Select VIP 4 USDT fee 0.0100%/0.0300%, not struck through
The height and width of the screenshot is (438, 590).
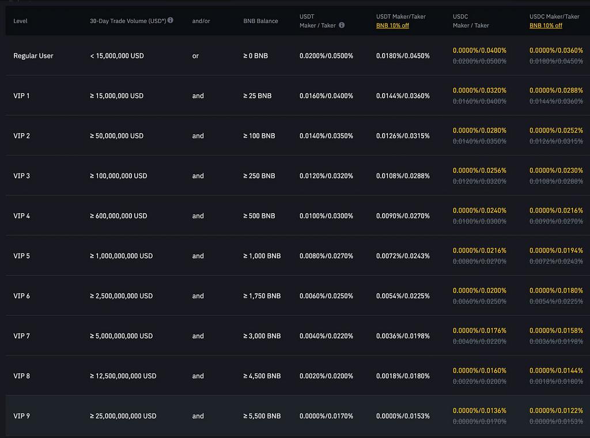point(326,216)
